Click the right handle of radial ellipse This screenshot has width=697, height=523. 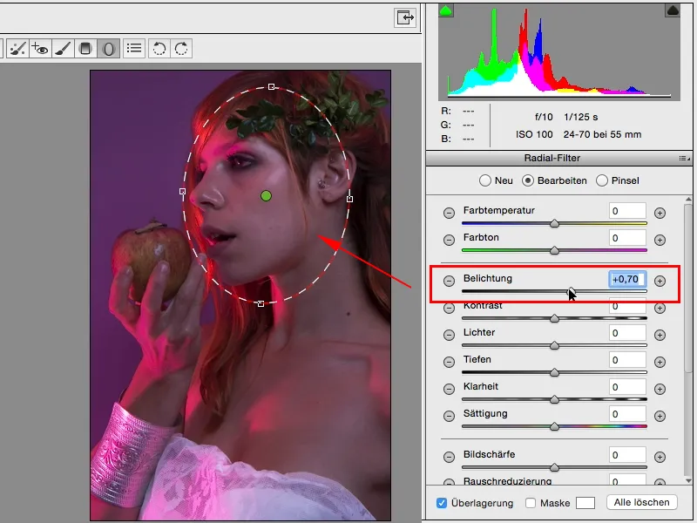(350, 199)
